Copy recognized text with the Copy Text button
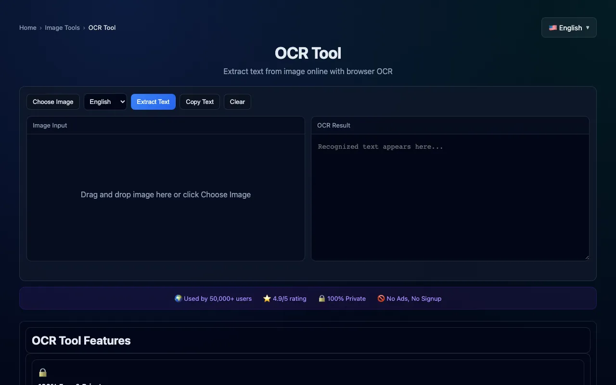616x385 pixels. tap(200, 102)
